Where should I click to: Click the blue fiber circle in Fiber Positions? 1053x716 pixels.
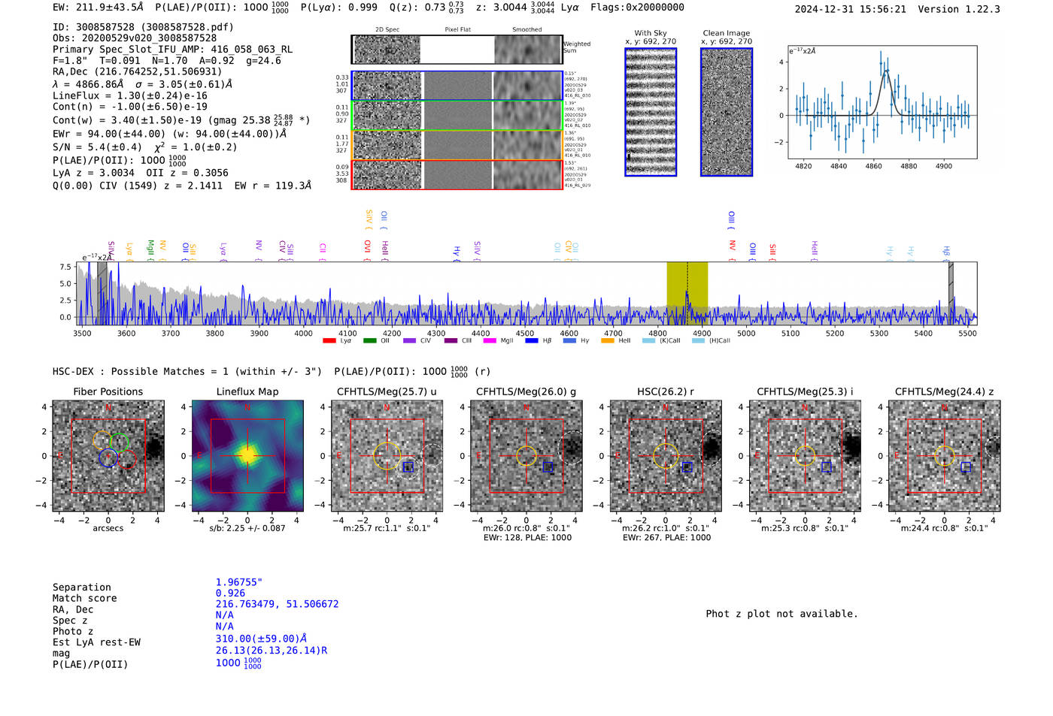(x=108, y=458)
